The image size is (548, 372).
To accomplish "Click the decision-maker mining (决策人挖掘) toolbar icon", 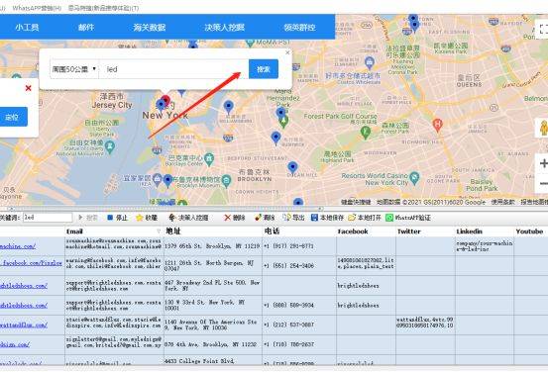I will click(172, 218).
